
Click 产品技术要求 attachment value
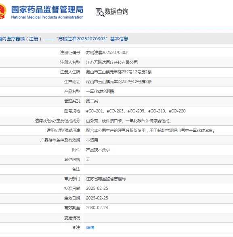click(x=98, y=150)
